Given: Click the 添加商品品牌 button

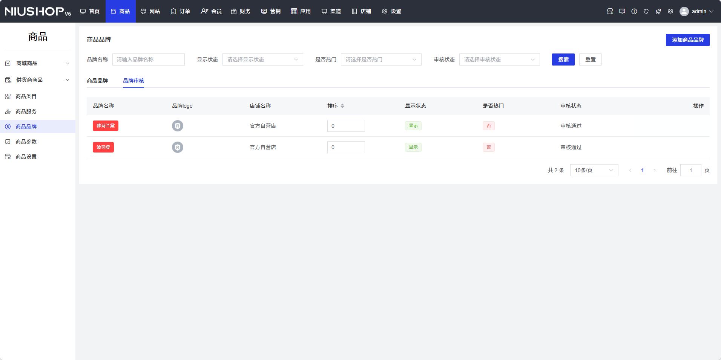Looking at the screenshot, I should pos(687,40).
